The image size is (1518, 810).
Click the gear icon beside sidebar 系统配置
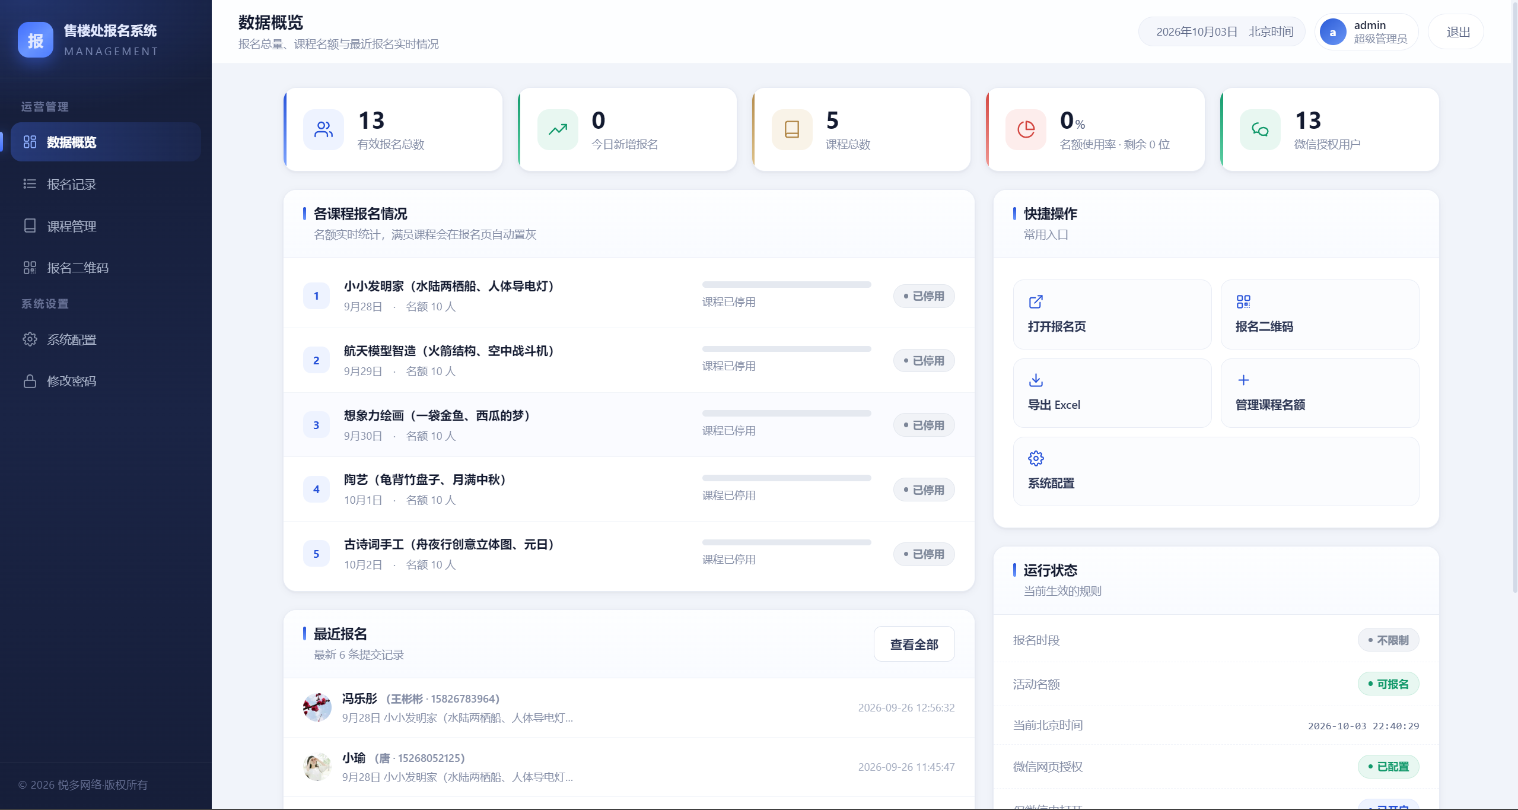(x=30, y=339)
